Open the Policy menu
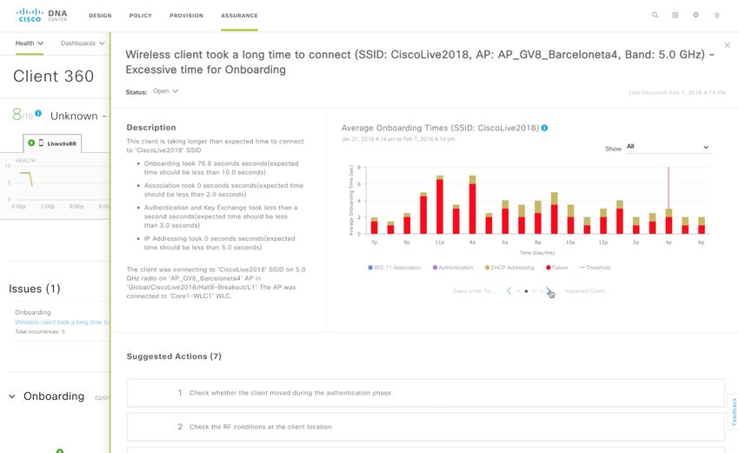Image resolution: width=739 pixels, height=453 pixels. click(x=141, y=16)
